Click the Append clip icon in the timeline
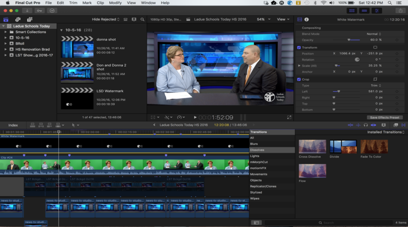Viewport: 408px width, 227px height. point(49,125)
